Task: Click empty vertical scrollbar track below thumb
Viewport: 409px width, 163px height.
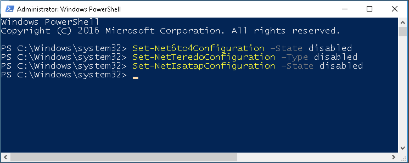Action: pos(403,90)
